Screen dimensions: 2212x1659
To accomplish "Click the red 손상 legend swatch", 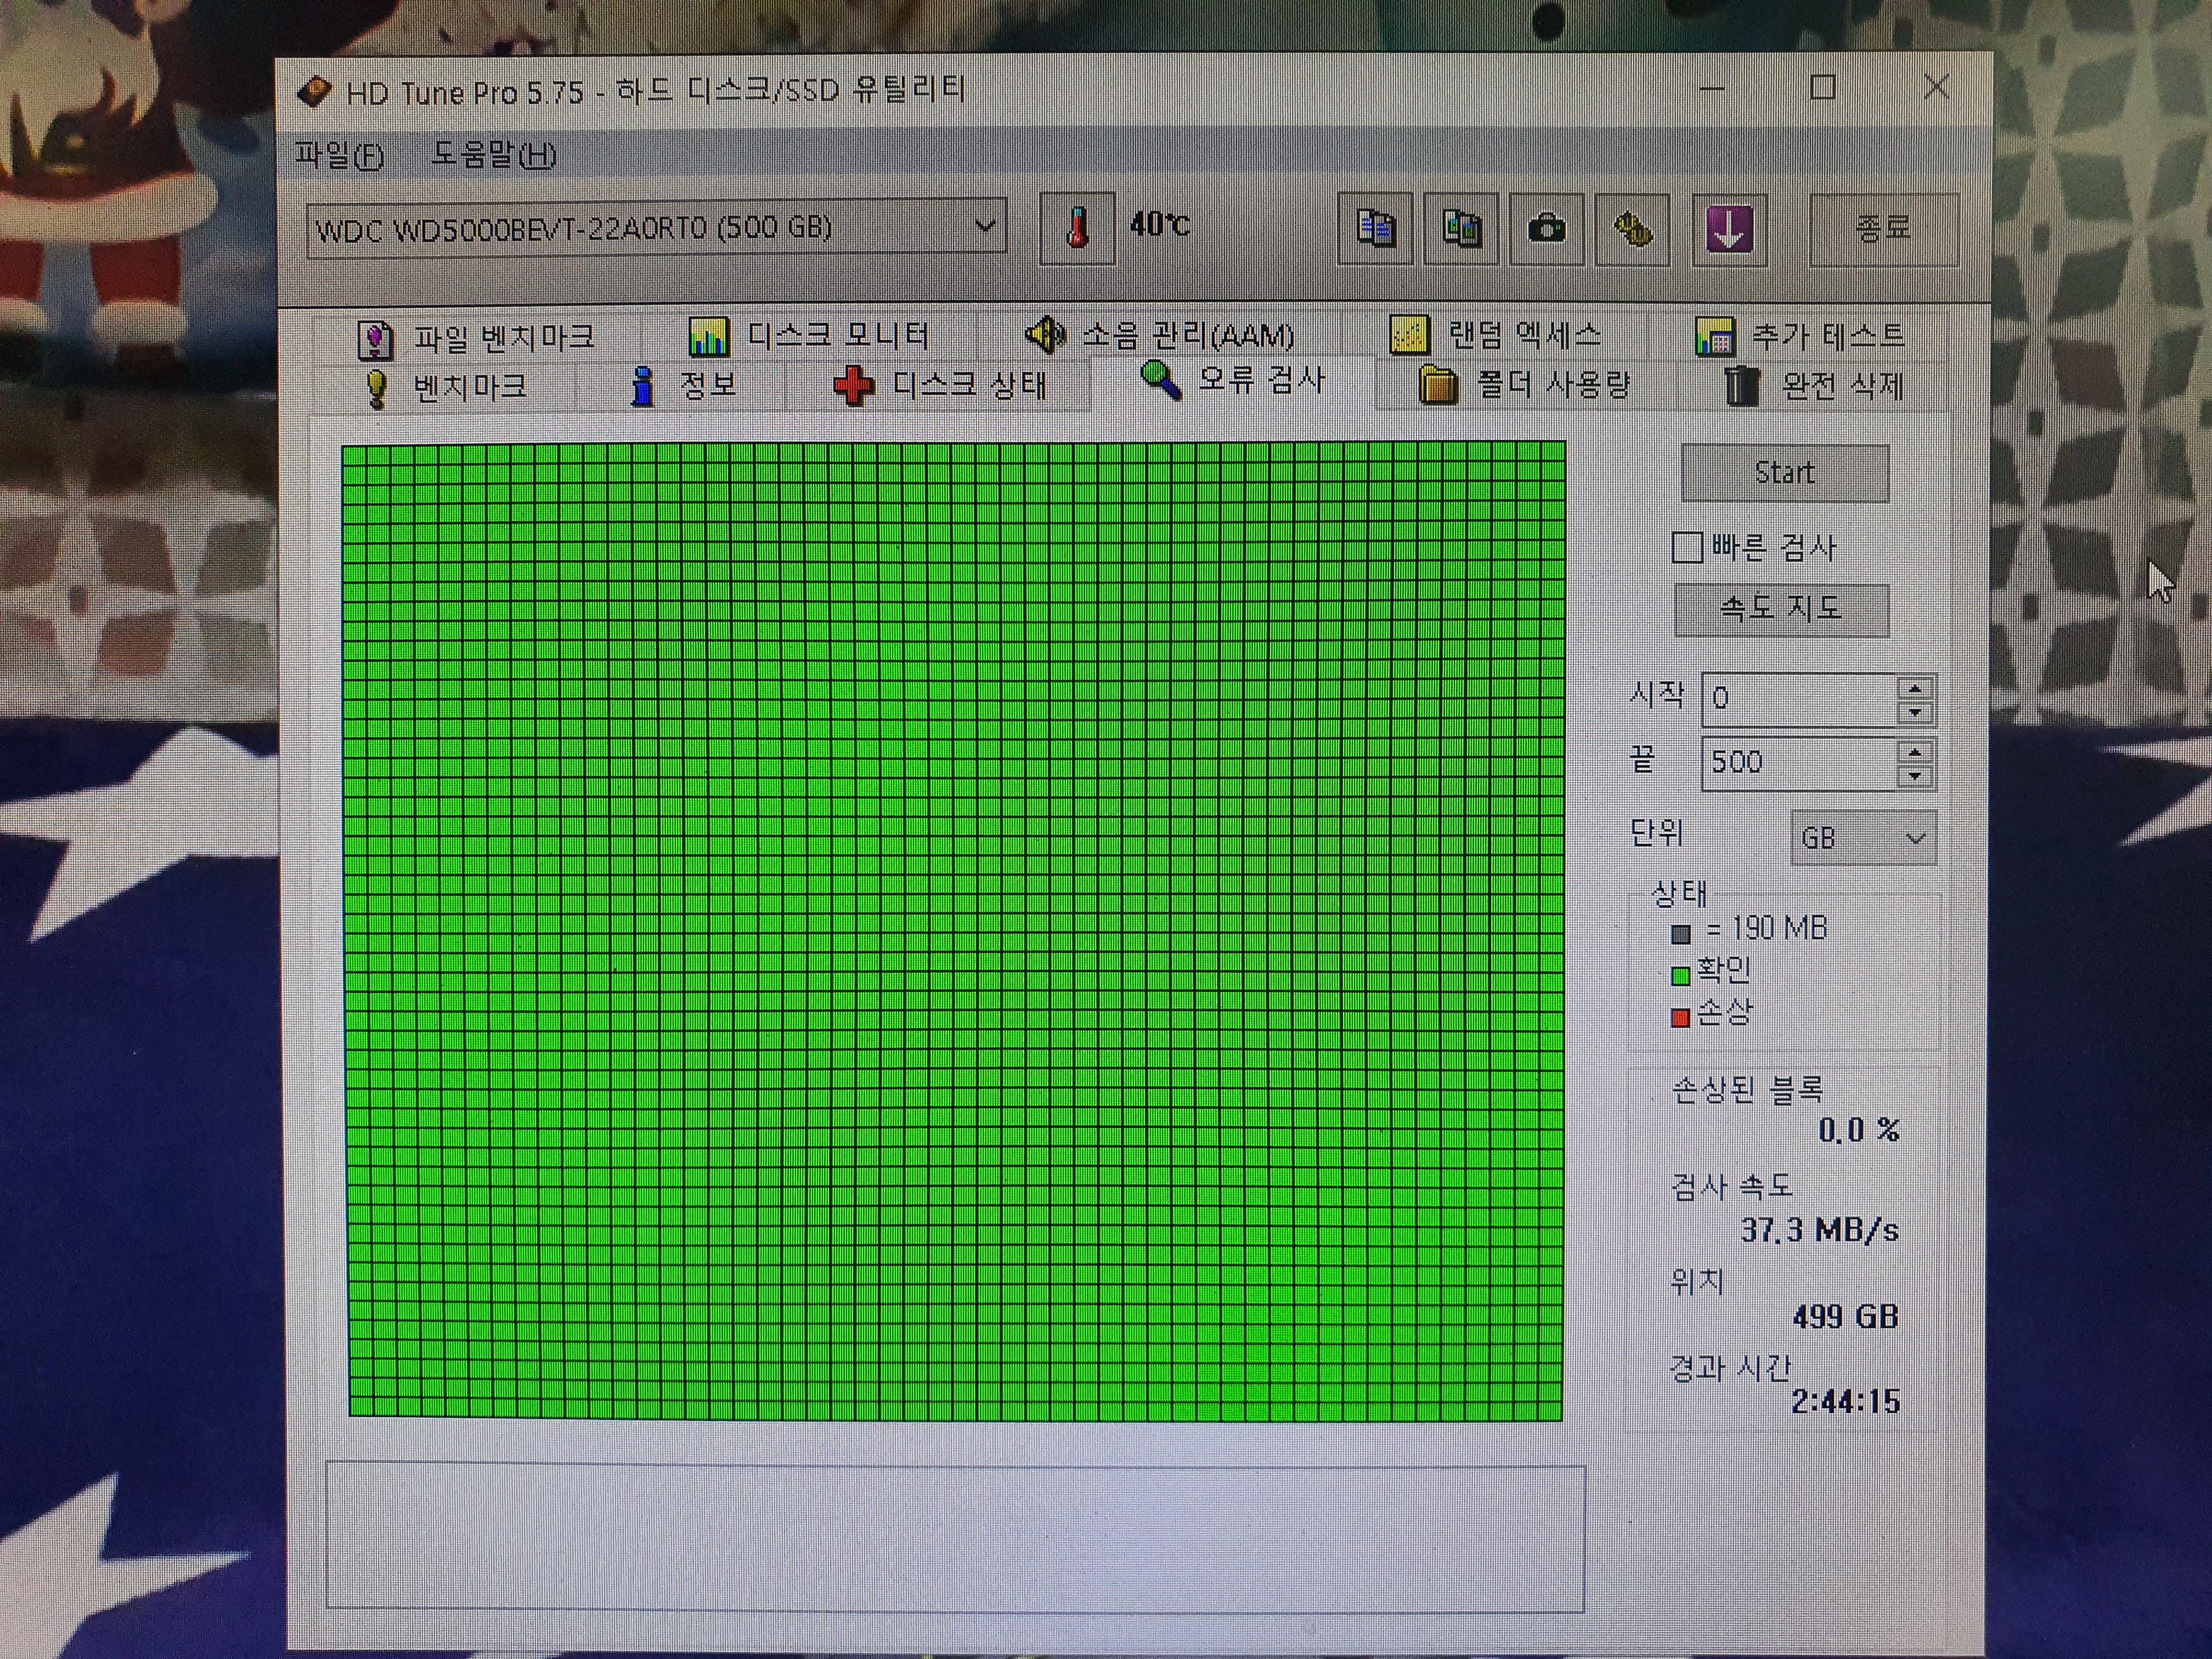I will click(x=1681, y=1018).
